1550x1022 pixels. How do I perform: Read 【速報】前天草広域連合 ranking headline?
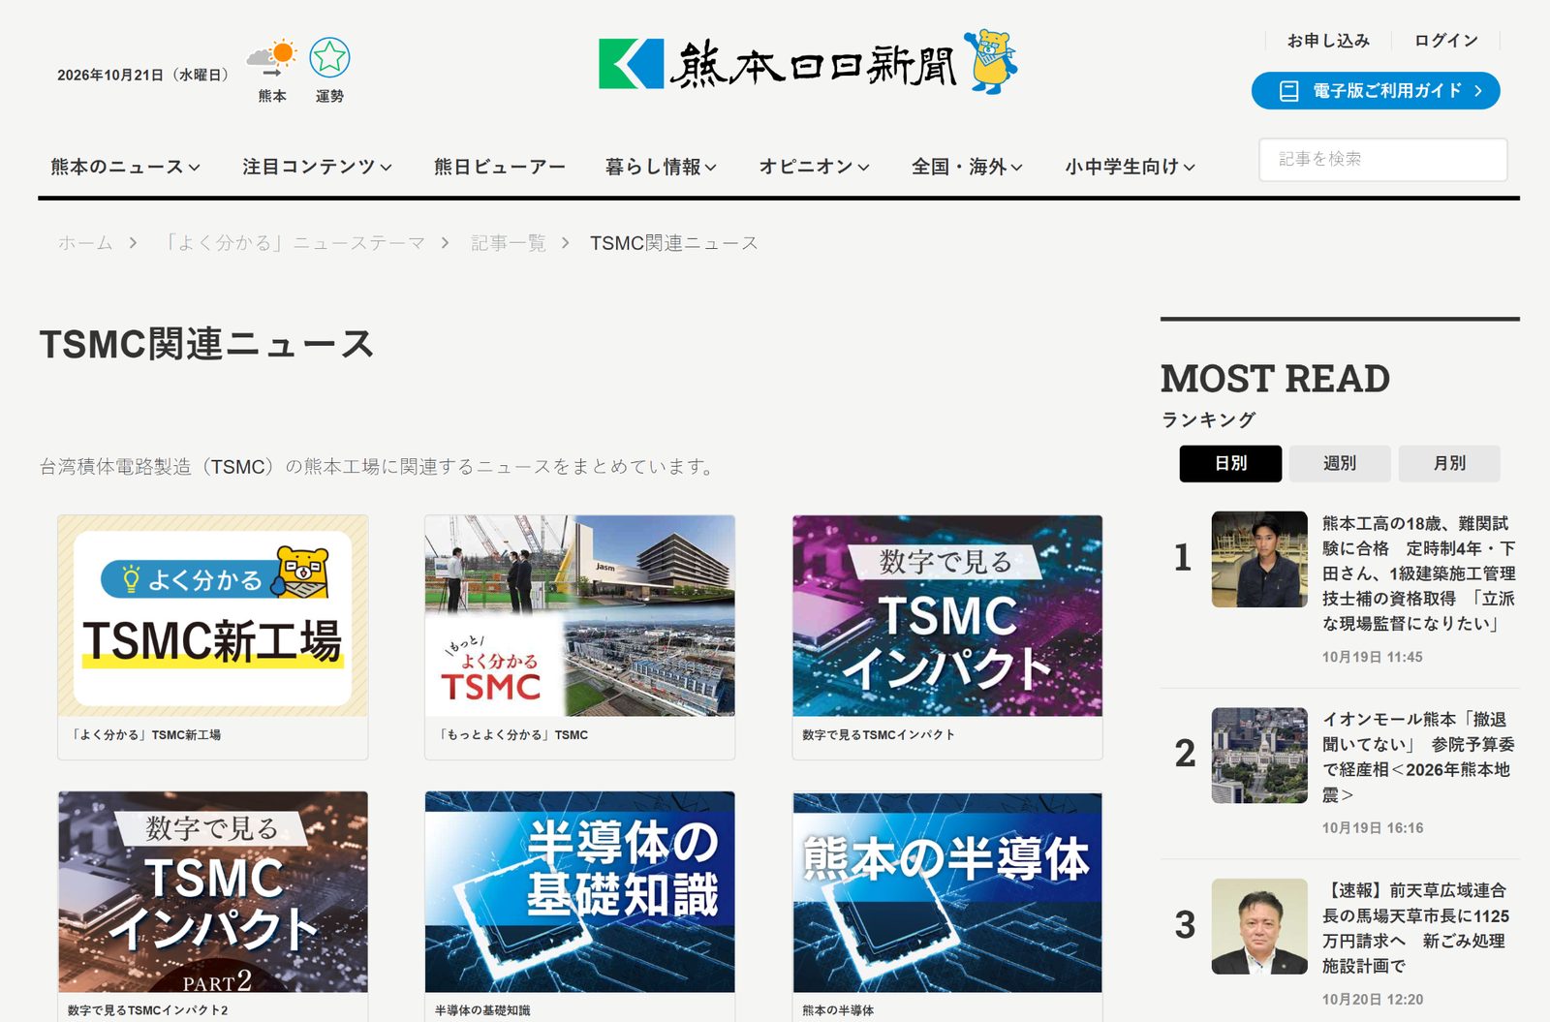[1416, 928]
